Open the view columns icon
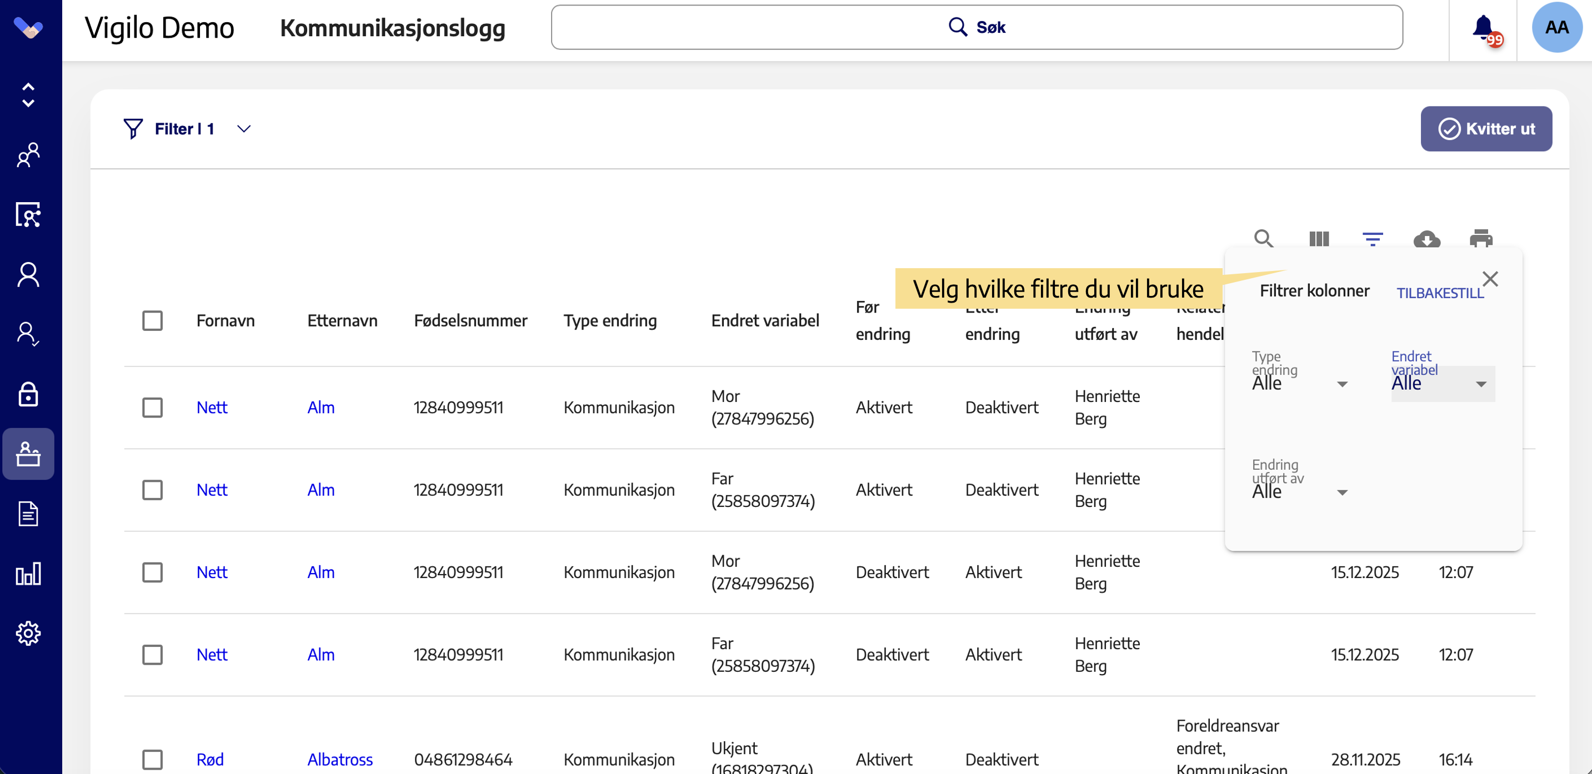Image resolution: width=1592 pixels, height=774 pixels. click(x=1319, y=238)
